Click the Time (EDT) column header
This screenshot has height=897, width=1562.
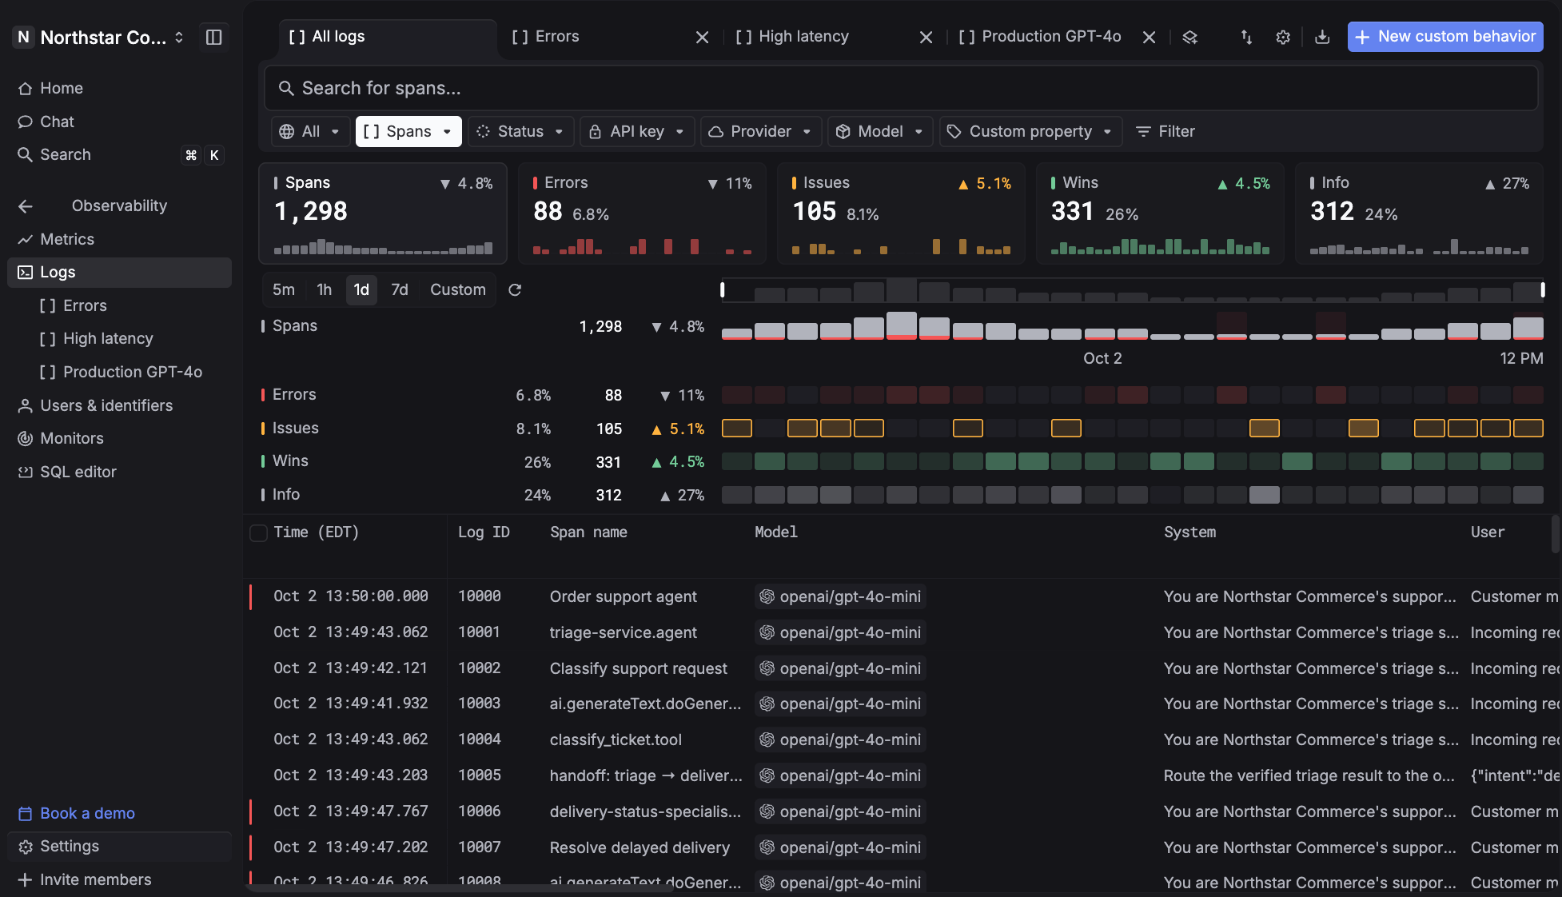pyautogui.click(x=317, y=532)
